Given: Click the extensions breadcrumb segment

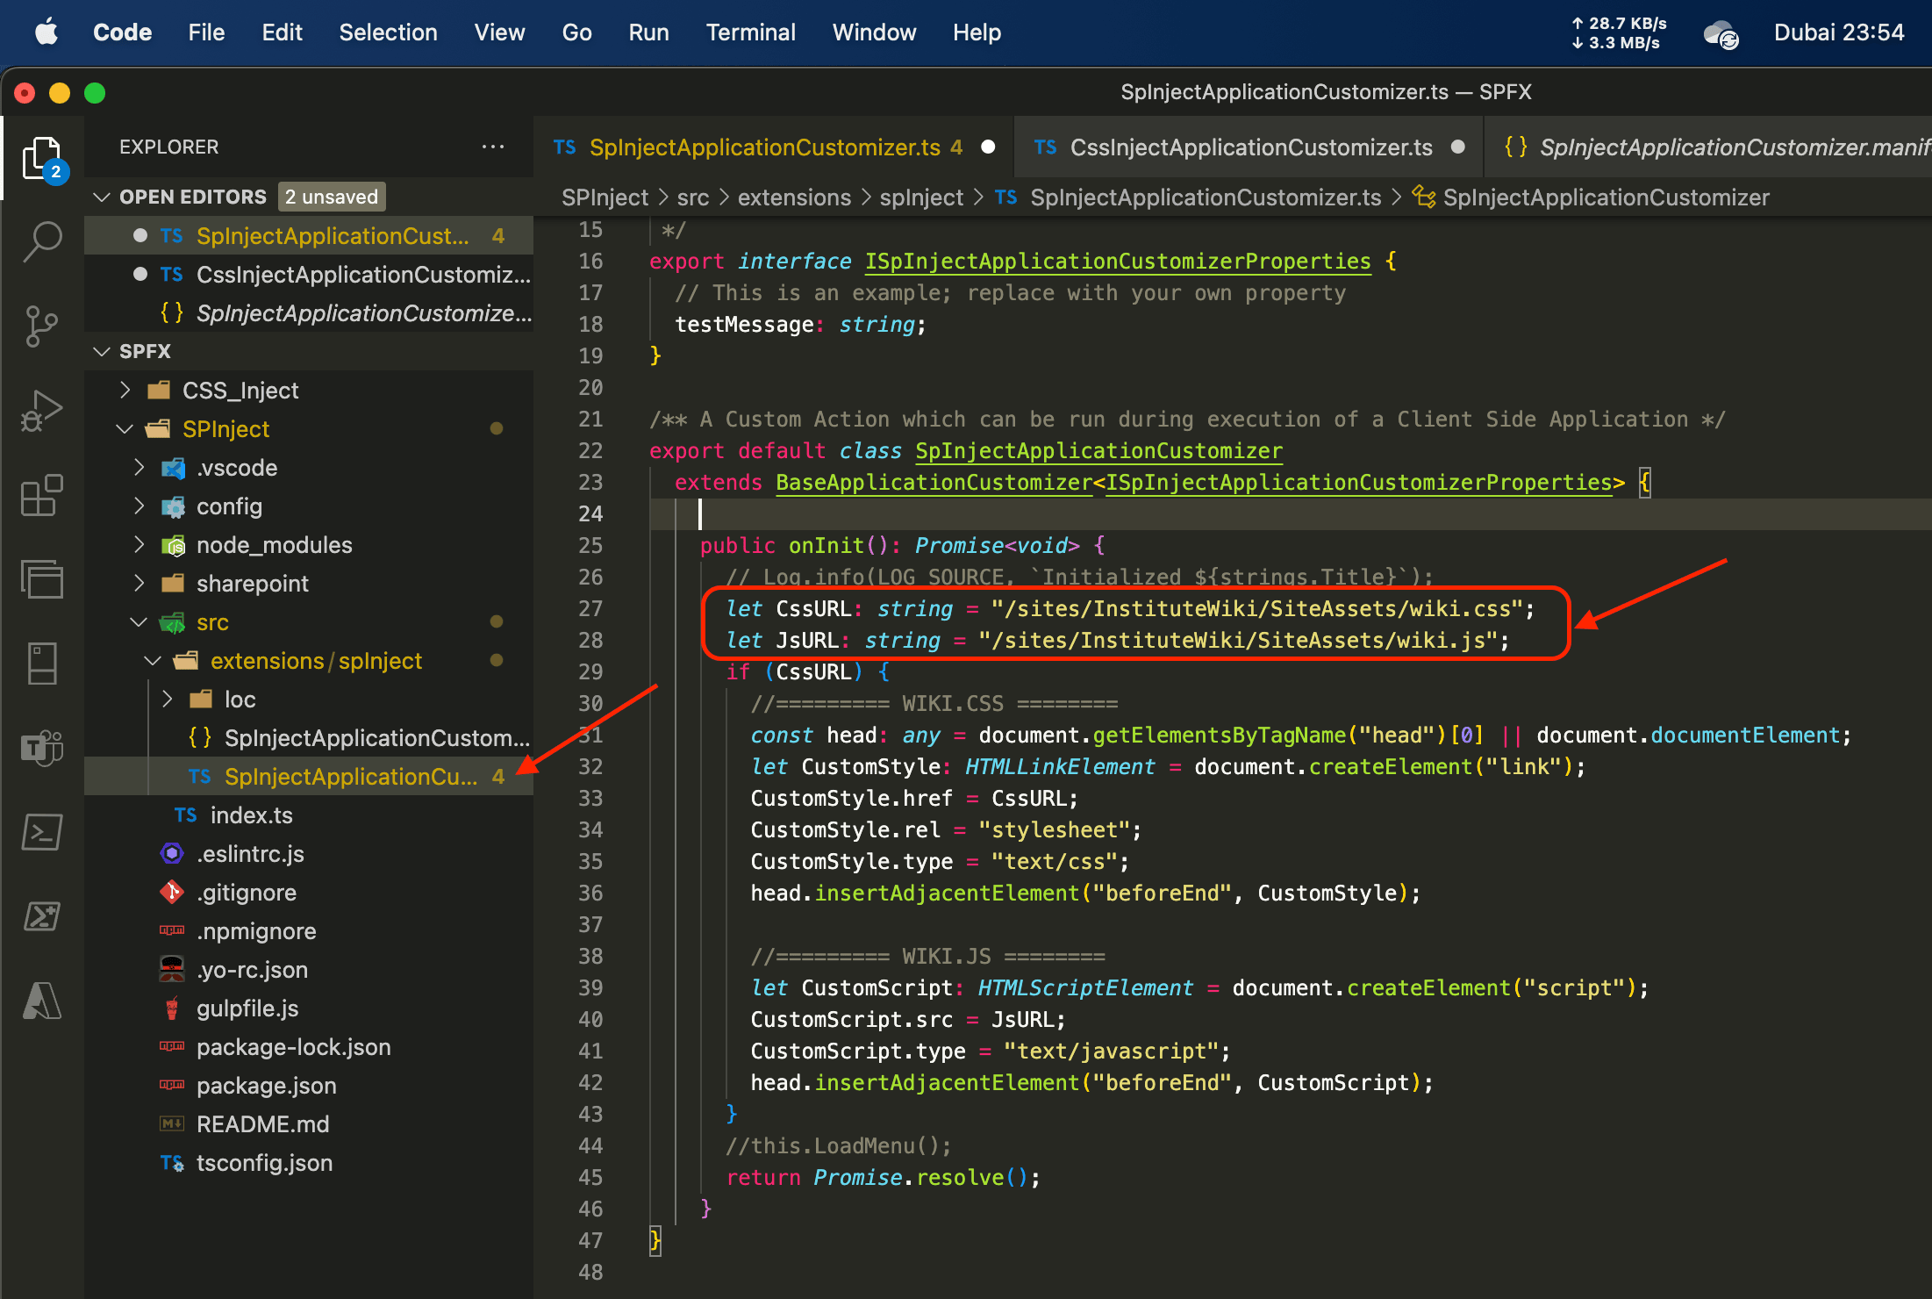Looking at the screenshot, I should [x=793, y=197].
